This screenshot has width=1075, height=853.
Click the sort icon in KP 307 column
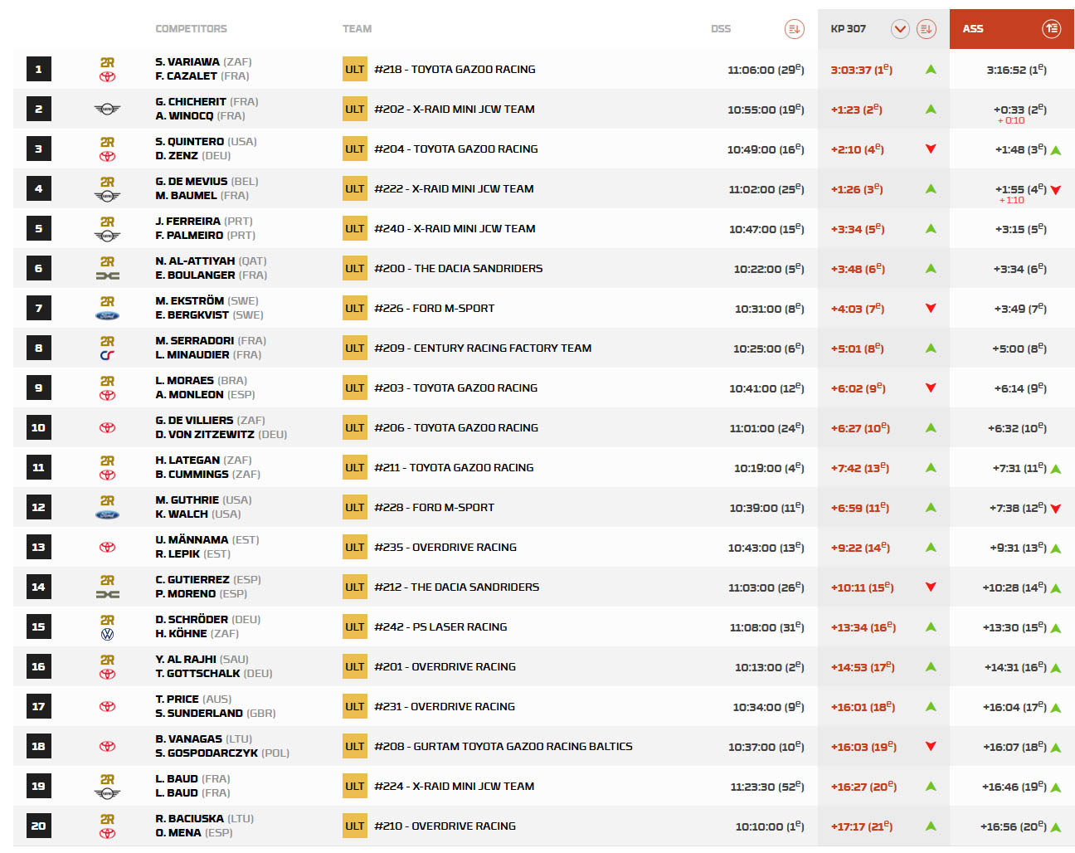(927, 29)
